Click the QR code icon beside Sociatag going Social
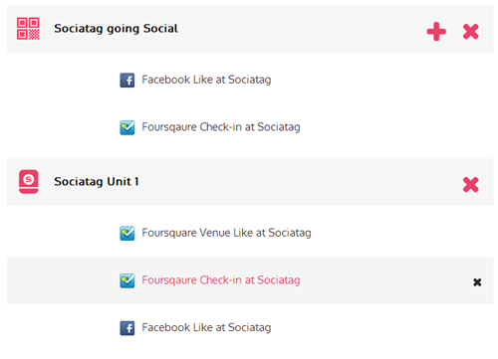The width and height of the screenshot is (498, 359). pos(28,29)
